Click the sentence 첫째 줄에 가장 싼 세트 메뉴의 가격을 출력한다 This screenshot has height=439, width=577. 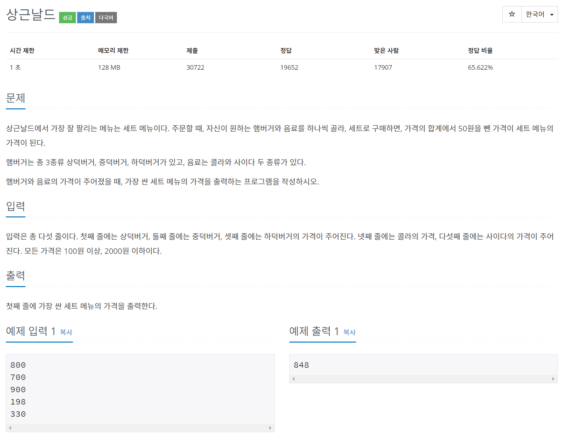click(x=82, y=306)
